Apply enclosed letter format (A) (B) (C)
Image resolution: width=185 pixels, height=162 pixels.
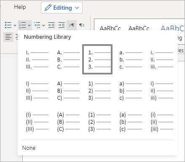68,122
